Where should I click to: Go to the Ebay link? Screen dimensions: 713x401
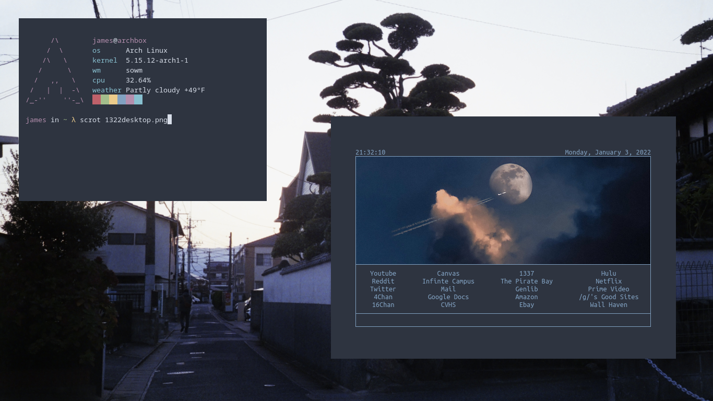pyautogui.click(x=526, y=304)
